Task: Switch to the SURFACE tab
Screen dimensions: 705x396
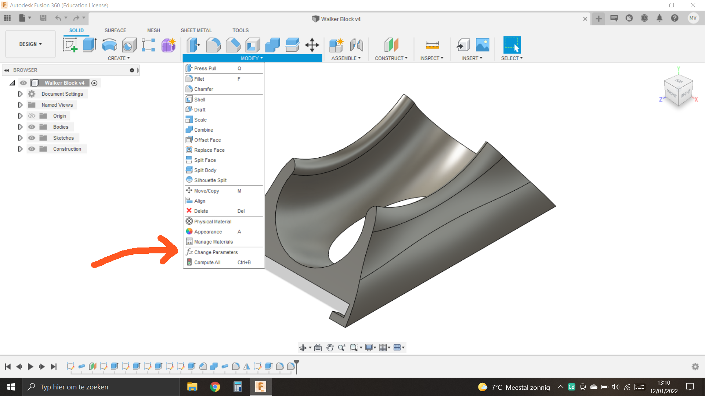Action: 115,30
